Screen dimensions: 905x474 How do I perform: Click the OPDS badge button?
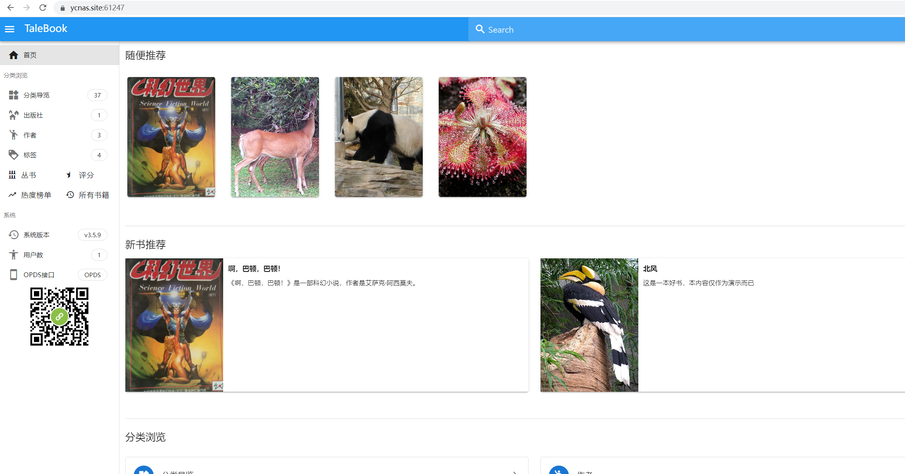[92, 275]
